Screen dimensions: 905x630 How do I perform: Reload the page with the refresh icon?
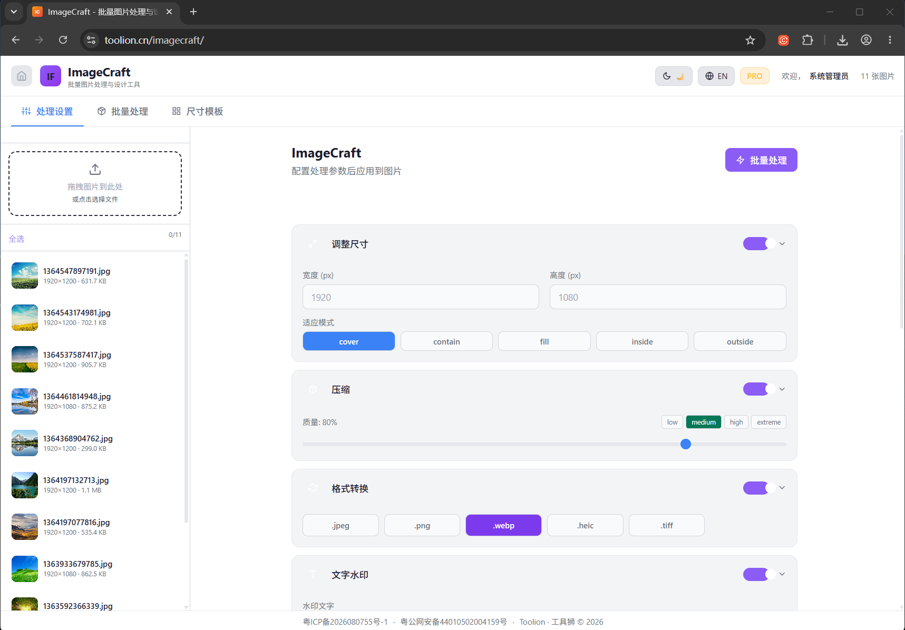click(x=63, y=40)
